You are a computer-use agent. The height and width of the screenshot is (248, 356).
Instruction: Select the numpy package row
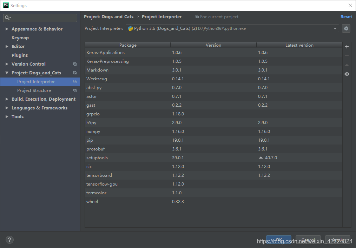click(x=213, y=132)
